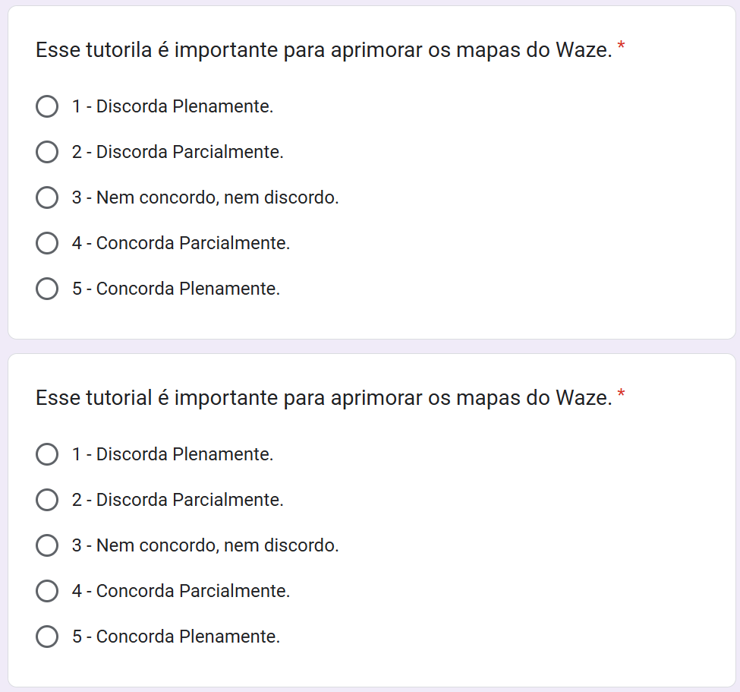Click label text 'Concorda Parcialmente' in 'tutorila' card
The width and height of the screenshot is (740, 692).
click(x=193, y=243)
